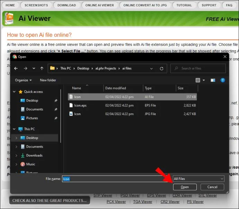
Task: Click the folder icon in address bar
Action: [x=52, y=68]
